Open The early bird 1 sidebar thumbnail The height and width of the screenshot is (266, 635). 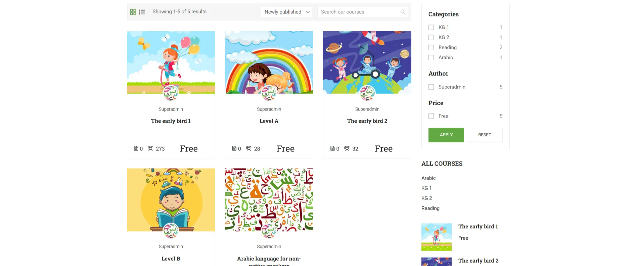click(436, 237)
